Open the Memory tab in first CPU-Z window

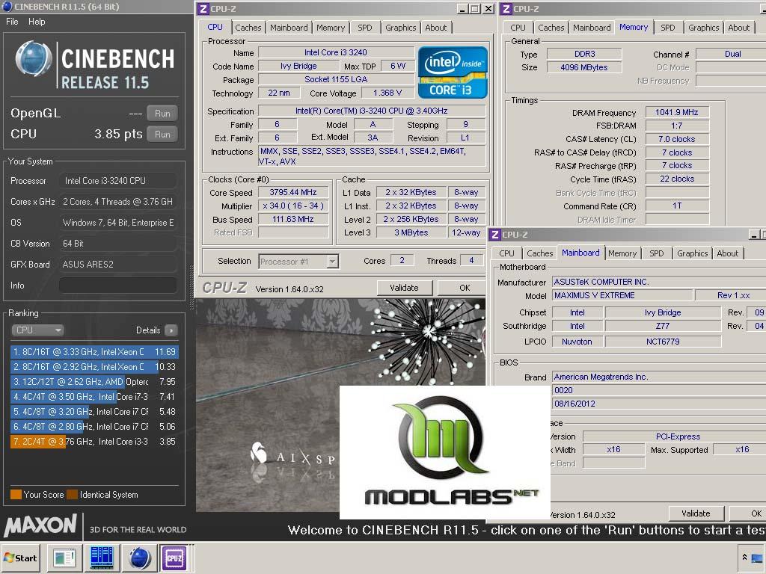[331, 28]
